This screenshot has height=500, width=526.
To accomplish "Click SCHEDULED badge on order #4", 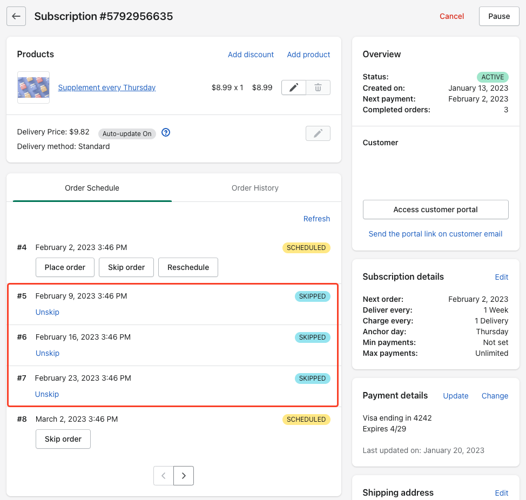I will (x=306, y=248).
